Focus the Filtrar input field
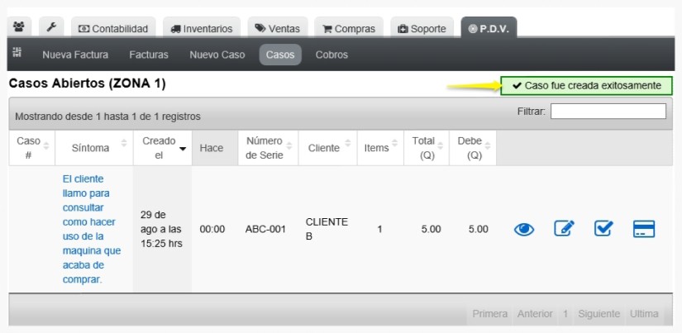 (x=608, y=112)
